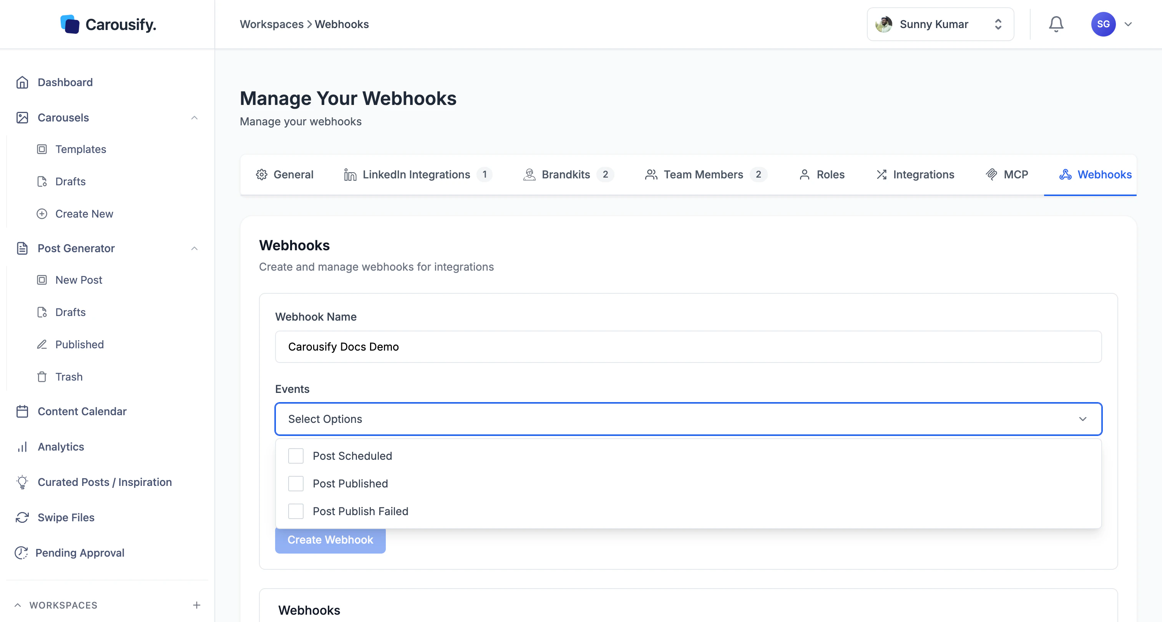The image size is (1162, 622).
Task: Click the Create New plus-circle icon
Action: point(42,214)
